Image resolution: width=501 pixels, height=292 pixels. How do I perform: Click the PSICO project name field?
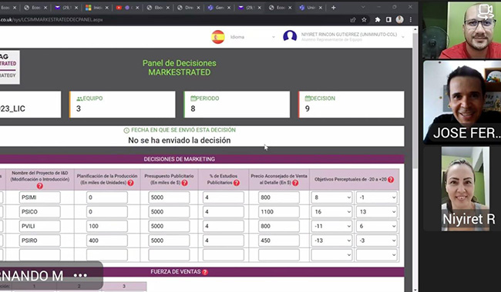(39, 212)
